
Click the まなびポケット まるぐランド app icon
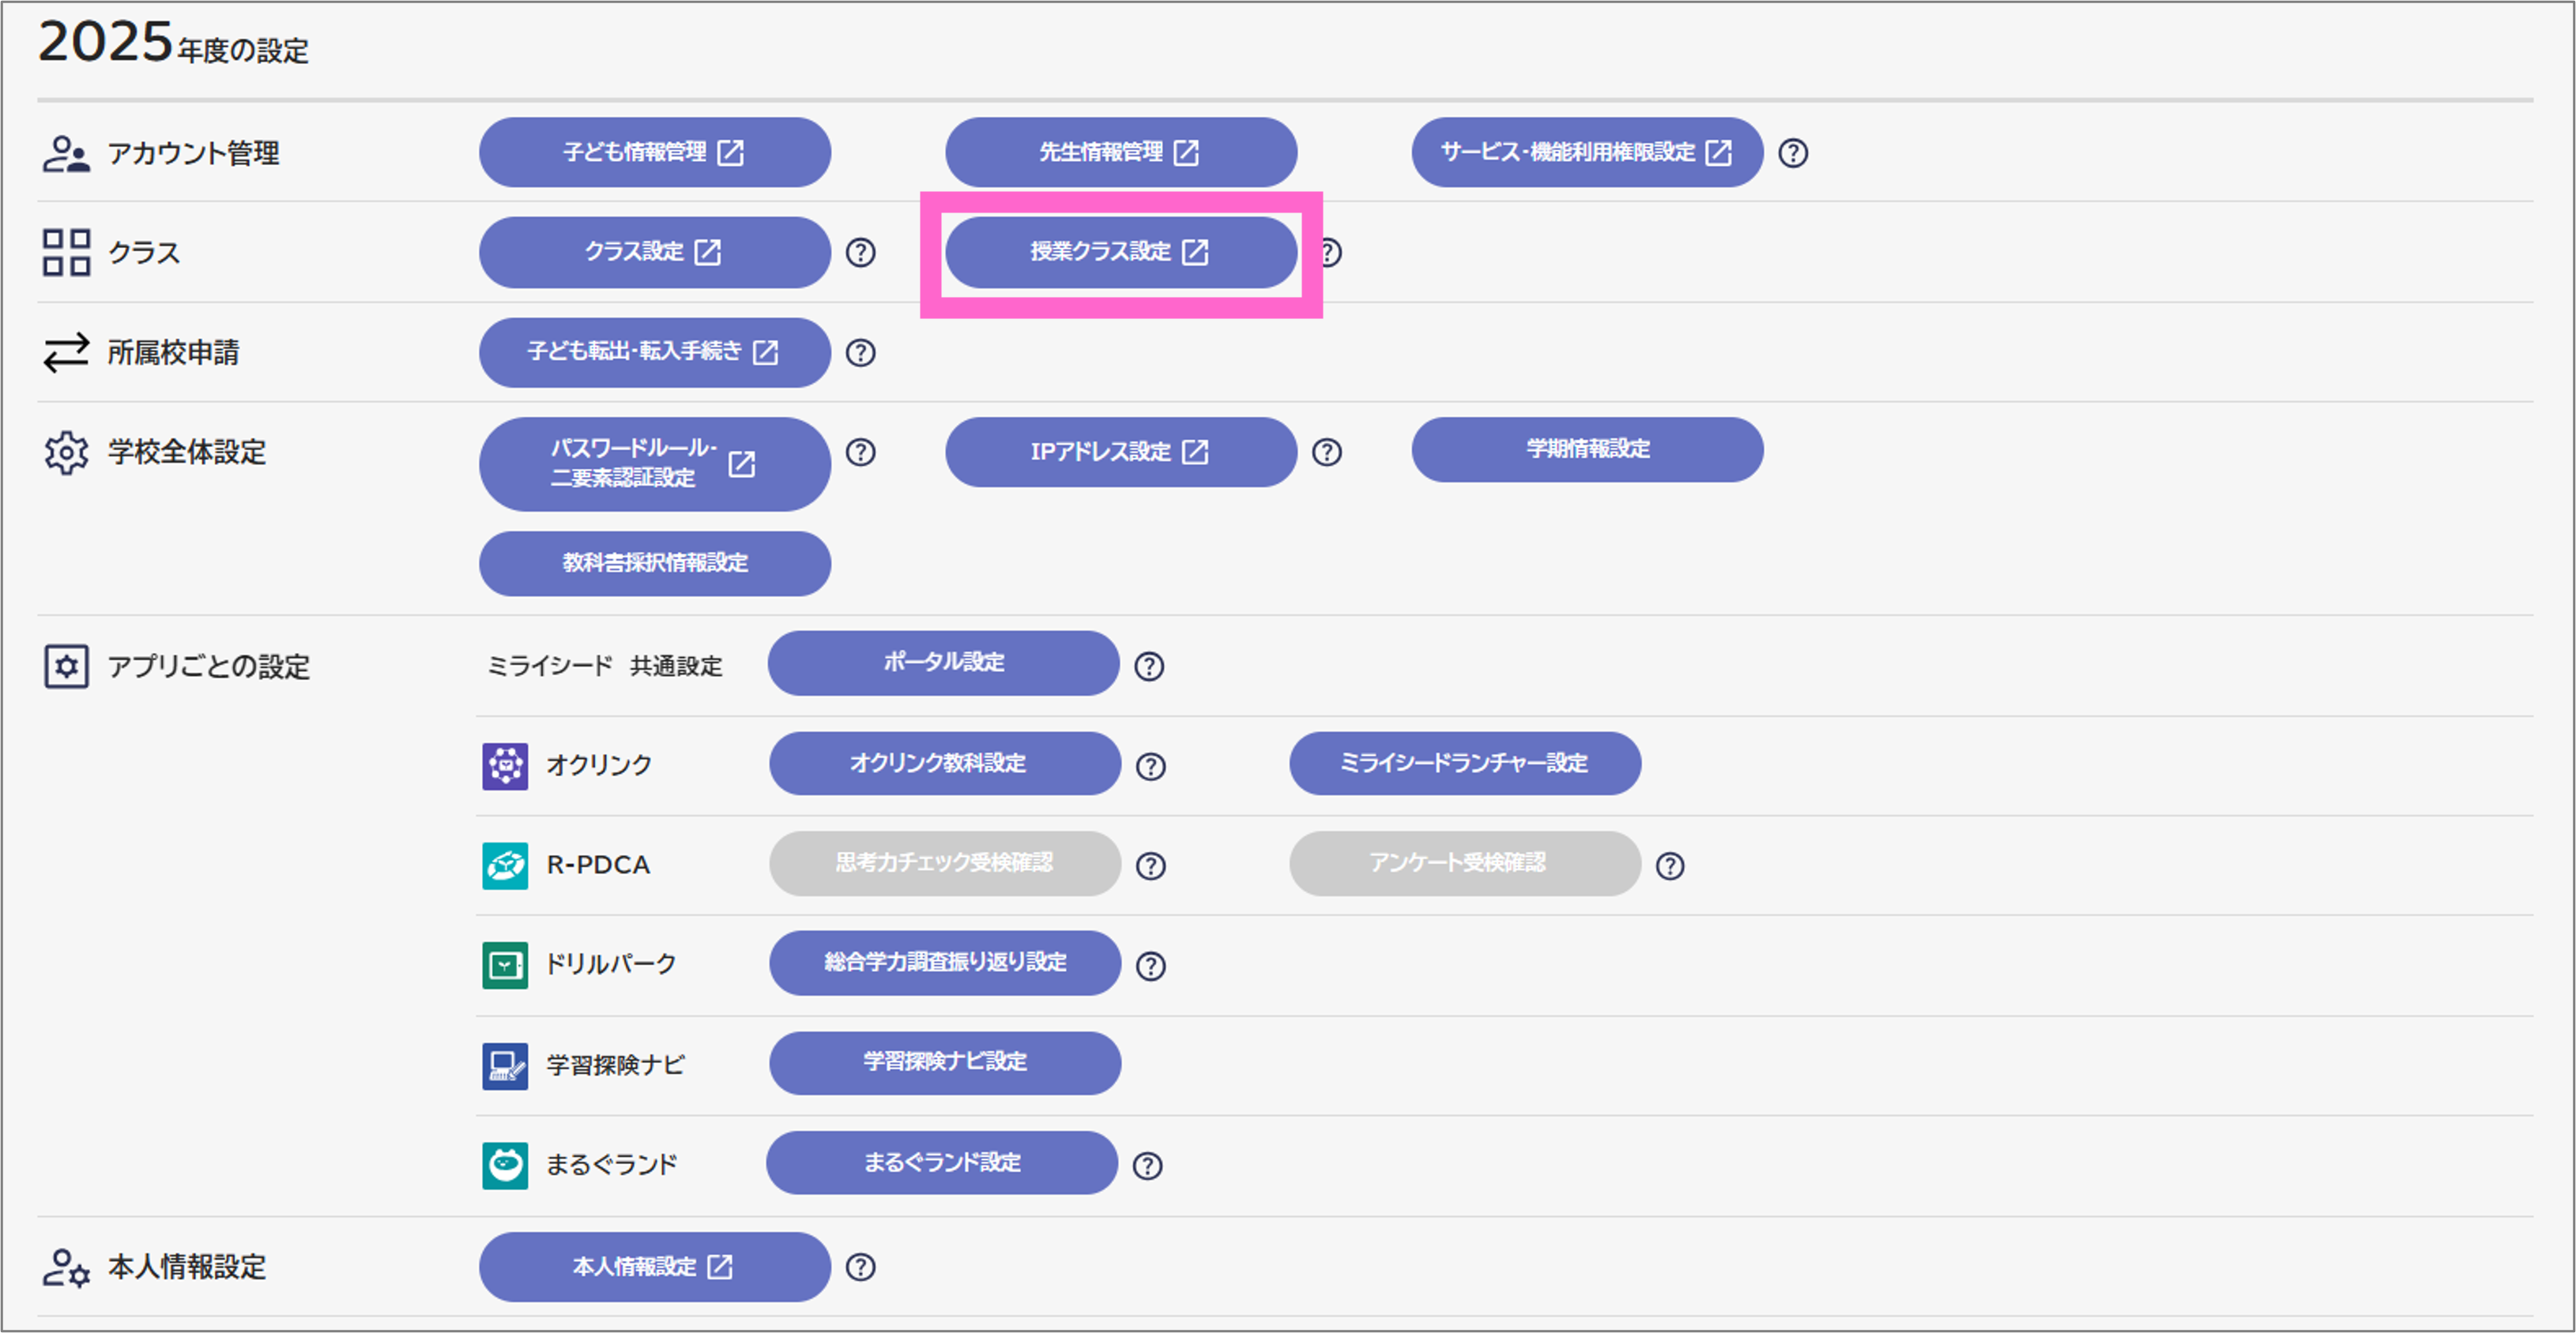[x=505, y=1165]
